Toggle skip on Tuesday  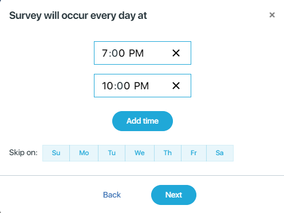[112, 153]
